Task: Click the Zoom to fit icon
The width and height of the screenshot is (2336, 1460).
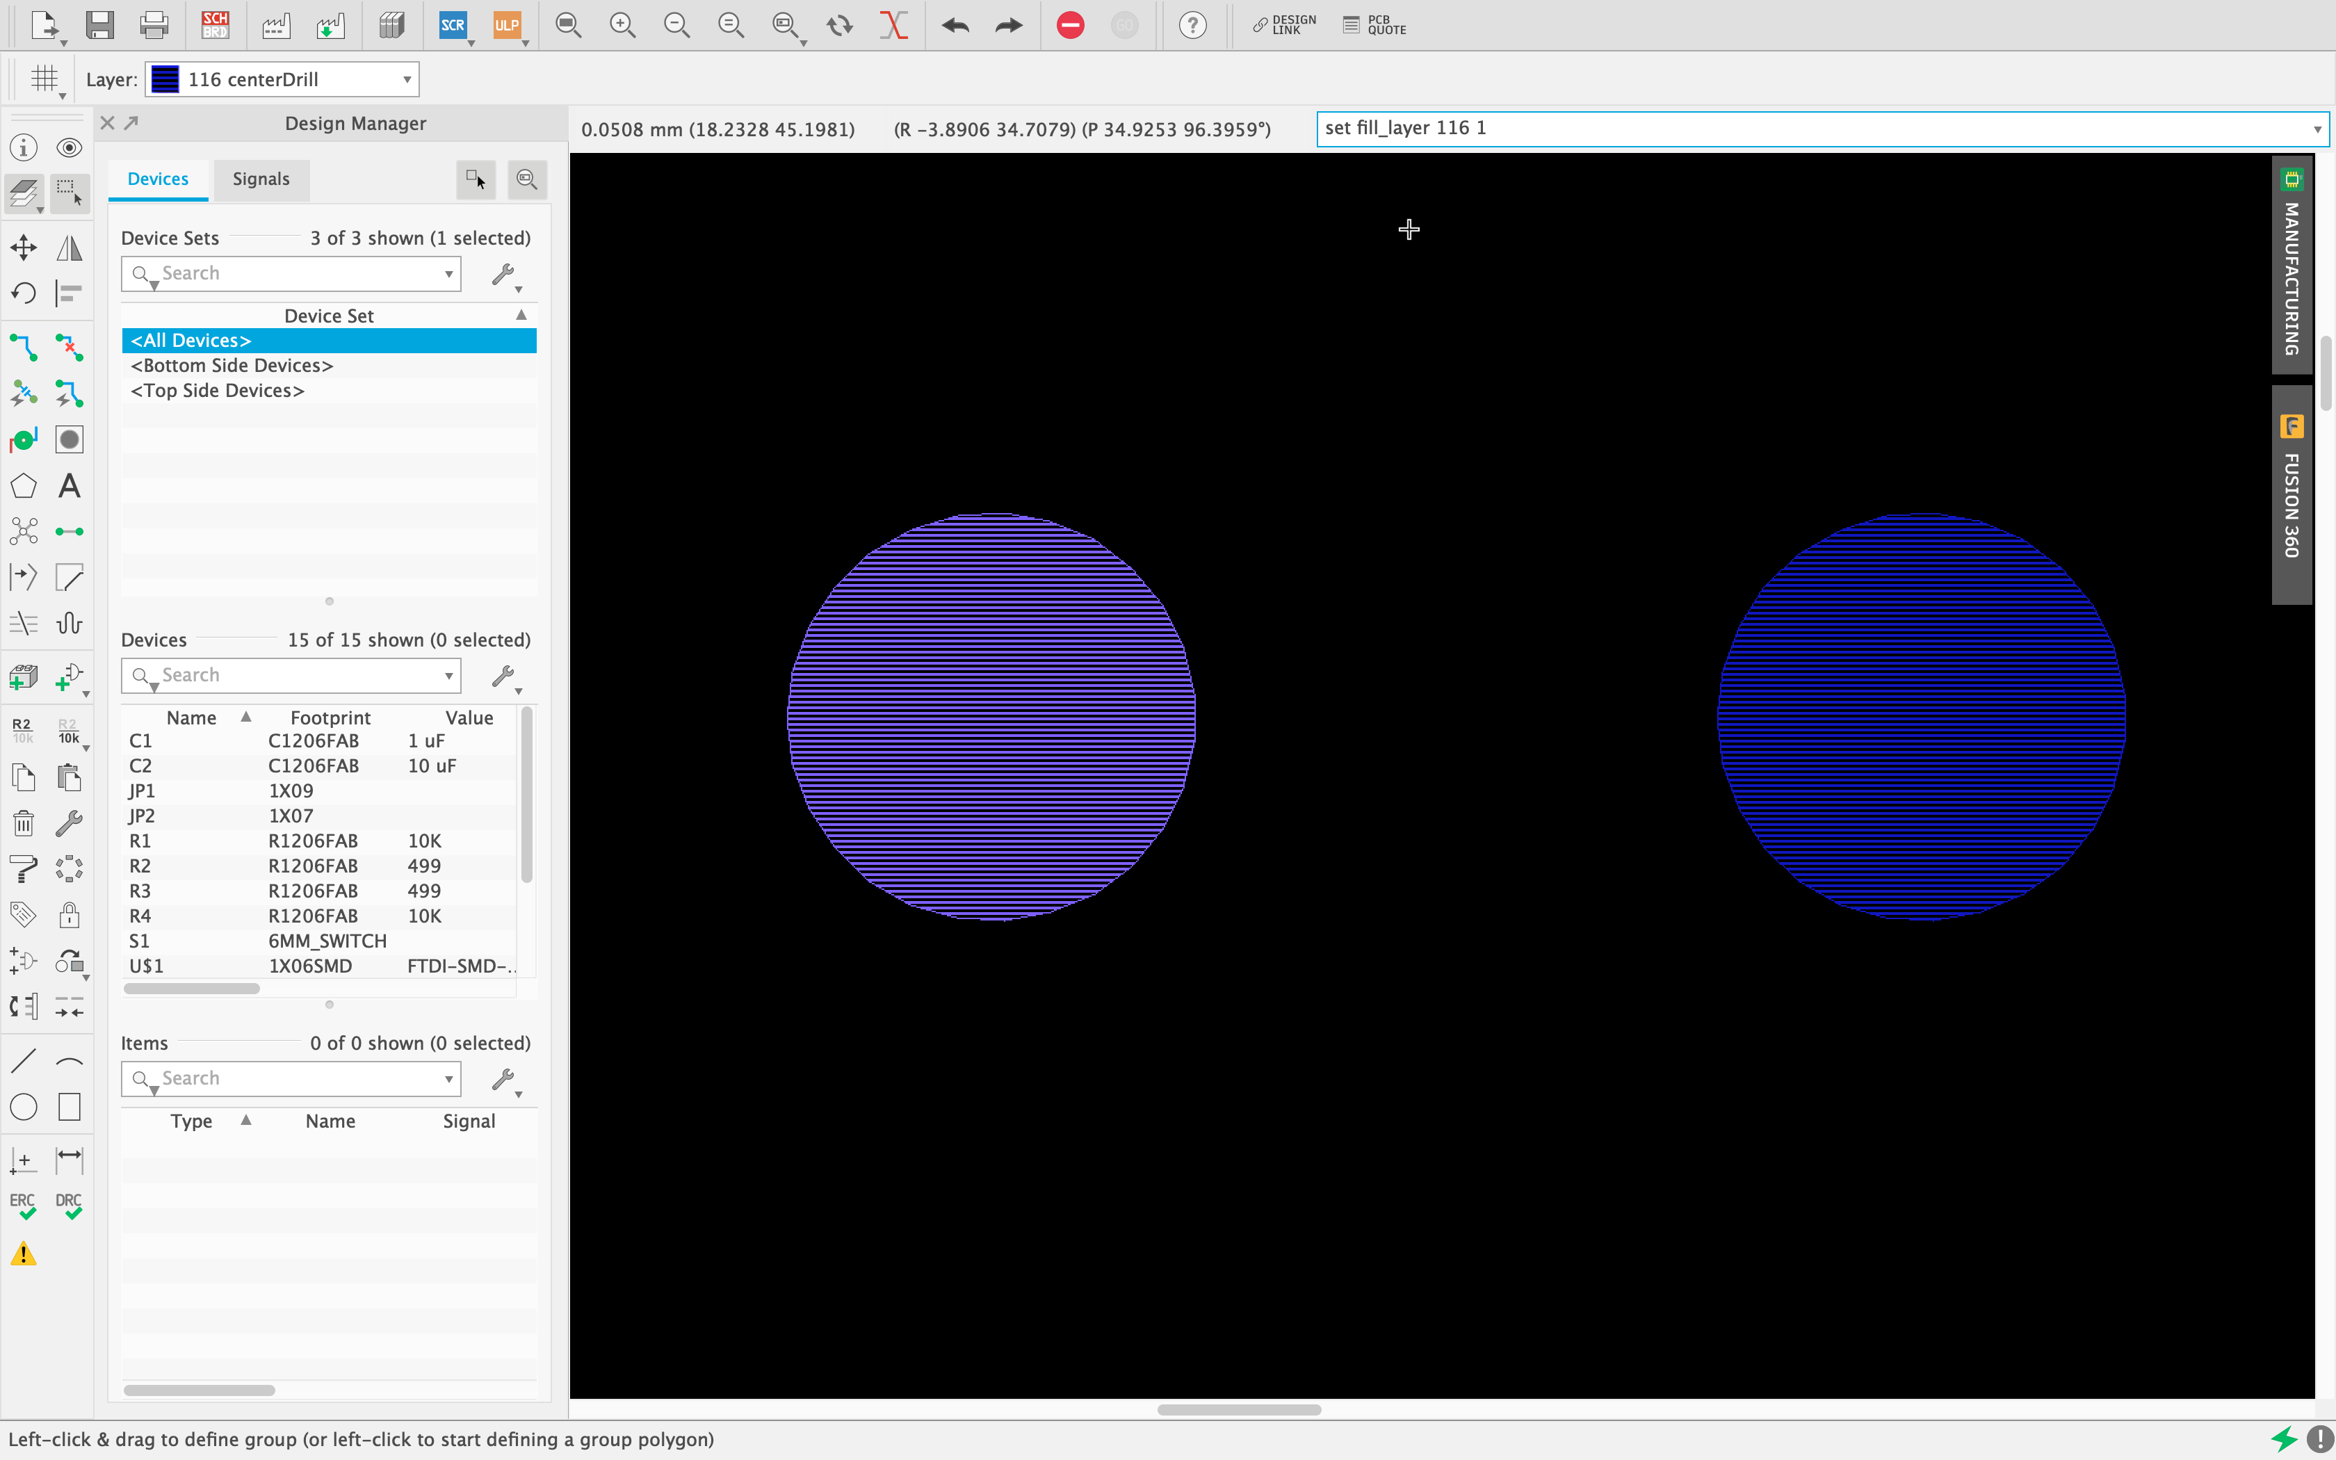Action: [x=569, y=25]
